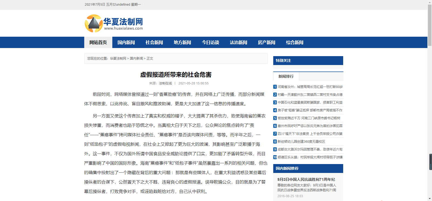Screen dimensions: 432x201
Task: Go to the 社会新闻 section
Action: 154,42
